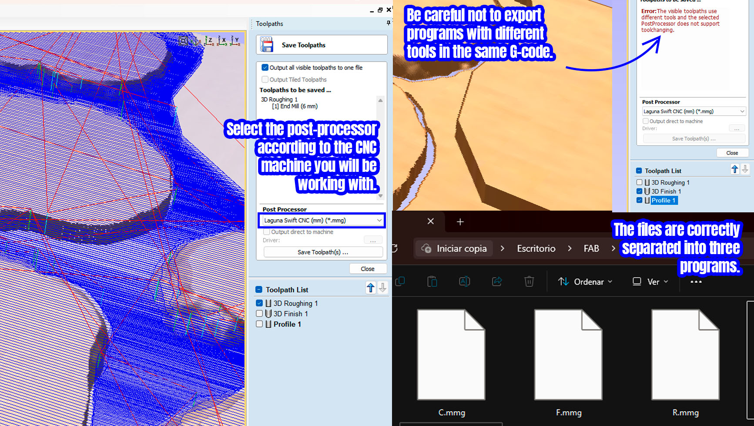Toggle Output direct to machine above Save Toolpath(s)
Image resolution: width=754 pixels, height=426 pixels.
267,232
